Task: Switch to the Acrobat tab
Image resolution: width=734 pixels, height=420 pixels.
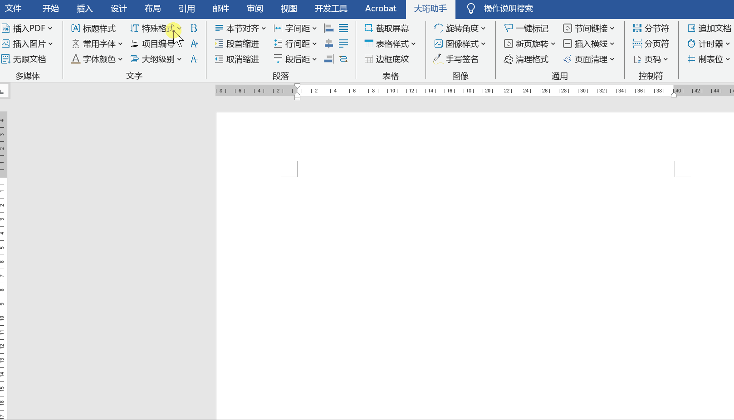Action: click(381, 9)
